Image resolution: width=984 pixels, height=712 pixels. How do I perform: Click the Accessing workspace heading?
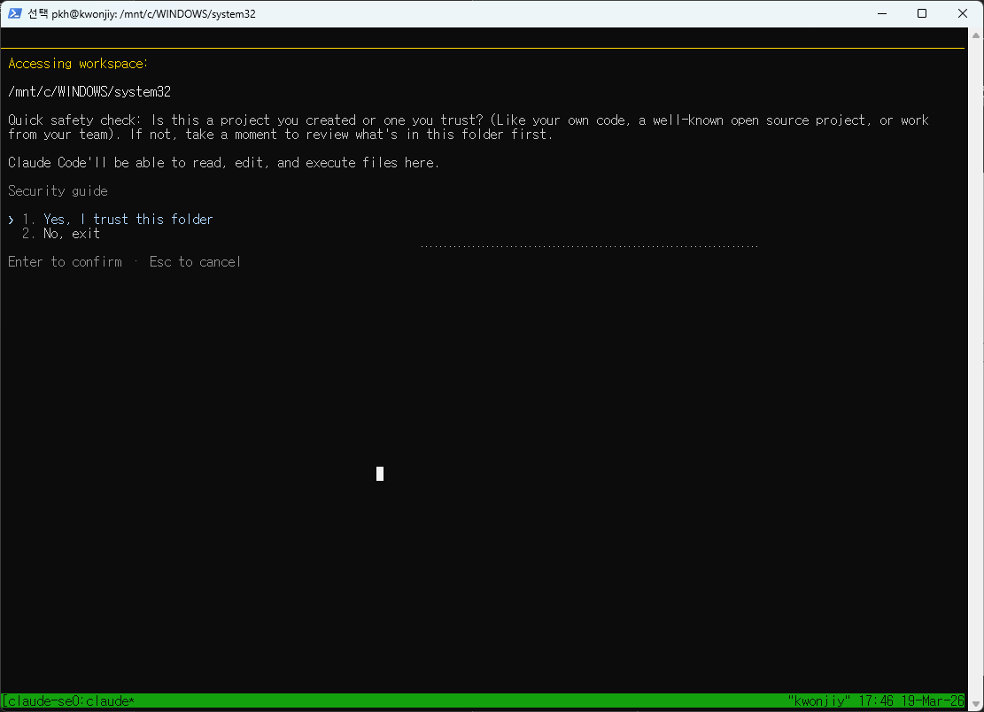click(x=78, y=64)
